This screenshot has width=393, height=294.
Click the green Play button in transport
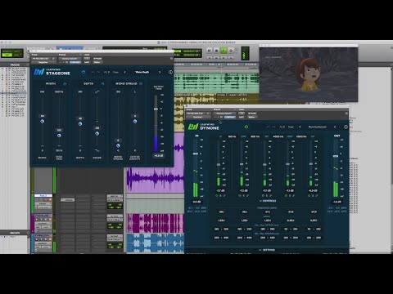pyautogui.click(x=224, y=51)
